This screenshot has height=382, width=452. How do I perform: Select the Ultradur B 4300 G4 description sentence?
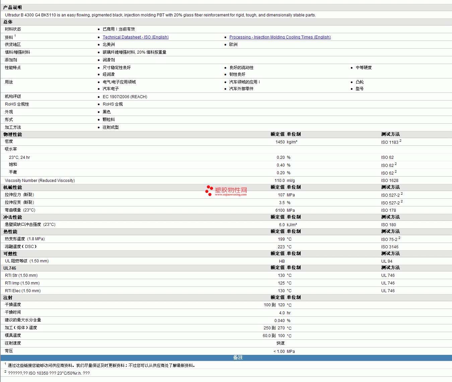(160, 15)
